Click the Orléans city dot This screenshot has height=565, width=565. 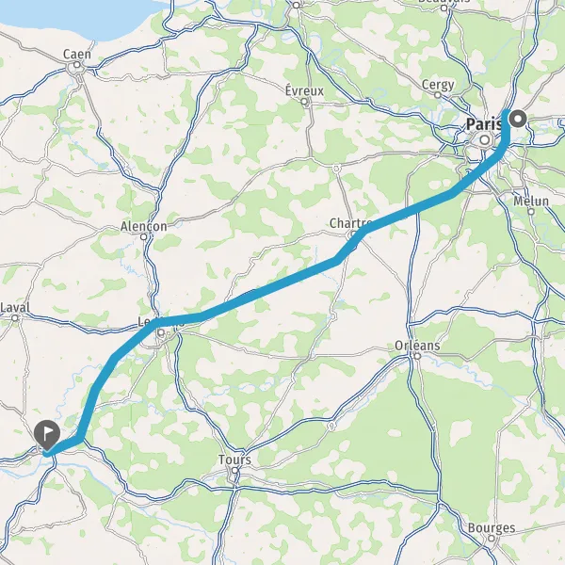tap(417, 356)
